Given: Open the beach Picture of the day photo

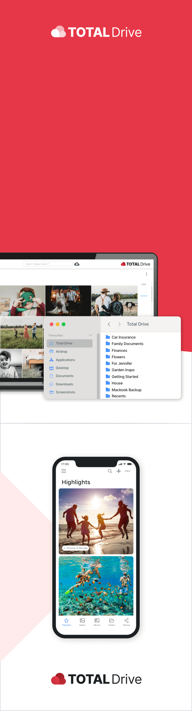Looking at the screenshot, I should (96, 521).
